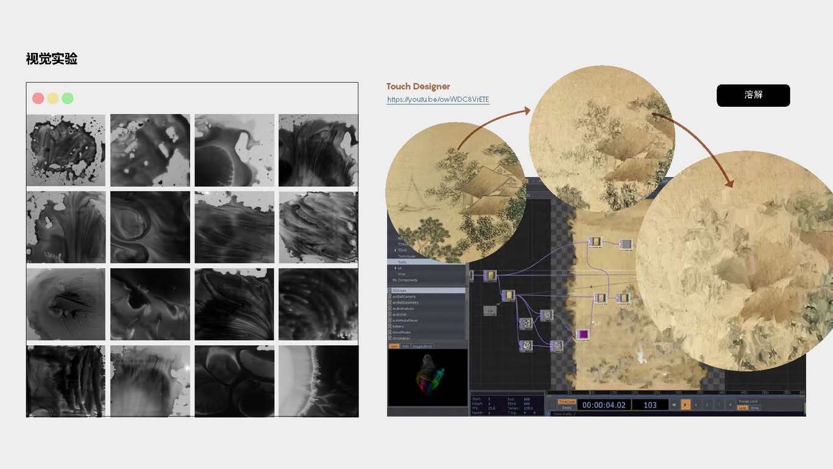Screen dimensions: 833x469
Task: Select the Techniques tree item
Action: tap(407, 256)
